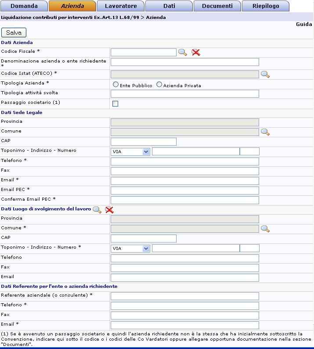This screenshot has width=314, height=349.
Task: Open the Comune lookup in the Luogo di svolgimento section
Action: click(x=265, y=229)
